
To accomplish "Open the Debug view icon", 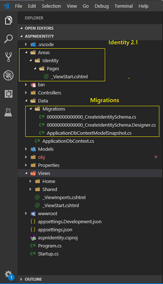I will tap(9, 75).
